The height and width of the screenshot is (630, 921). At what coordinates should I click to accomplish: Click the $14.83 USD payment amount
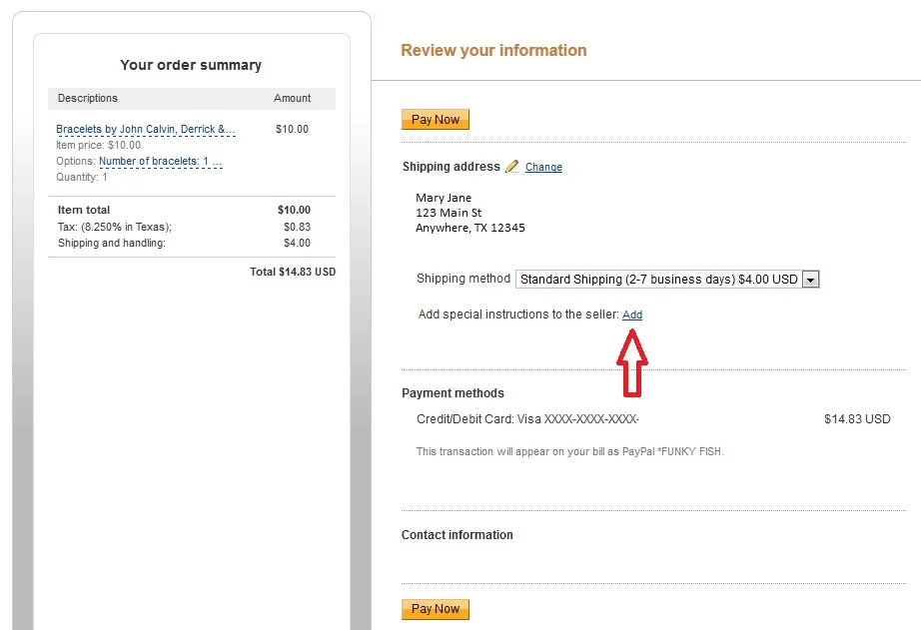pos(857,419)
